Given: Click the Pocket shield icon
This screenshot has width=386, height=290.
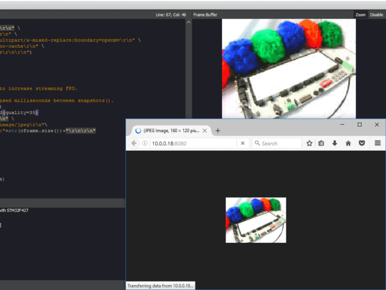Looking at the screenshot, I should [362, 143].
